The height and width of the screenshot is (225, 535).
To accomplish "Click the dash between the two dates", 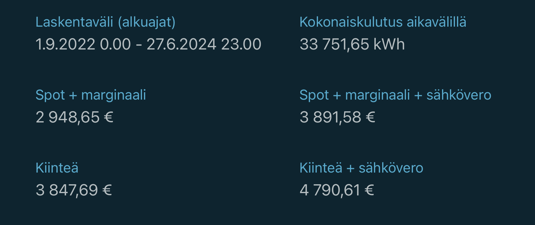I will pos(139,45).
